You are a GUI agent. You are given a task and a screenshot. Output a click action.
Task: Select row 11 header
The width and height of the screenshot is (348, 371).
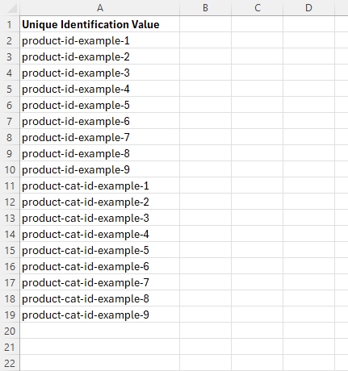pos(10,185)
